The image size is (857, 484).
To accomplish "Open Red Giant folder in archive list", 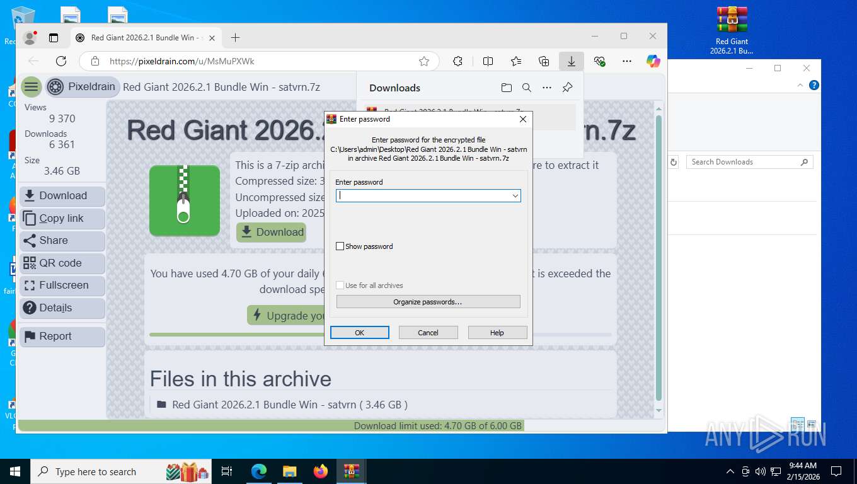I will click(289, 405).
